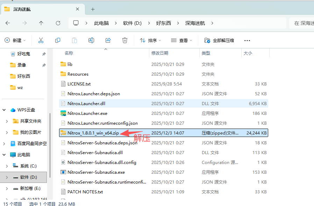Expand the WPS云盘 tree node
The height and width of the screenshot is (206, 314).
[4, 110]
